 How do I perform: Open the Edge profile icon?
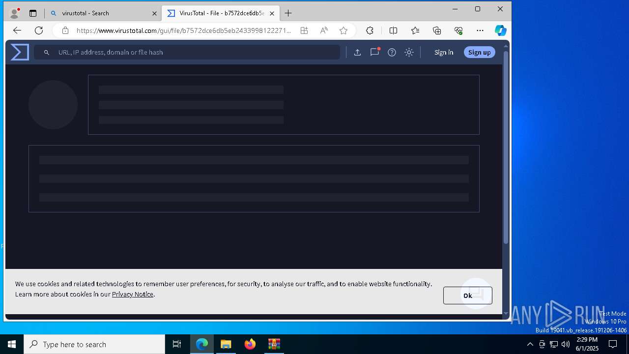15,13
